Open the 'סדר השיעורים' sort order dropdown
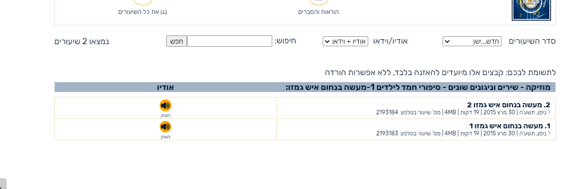Screen dimensions: 568x189 pyautogui.click(x=472, y=41)
